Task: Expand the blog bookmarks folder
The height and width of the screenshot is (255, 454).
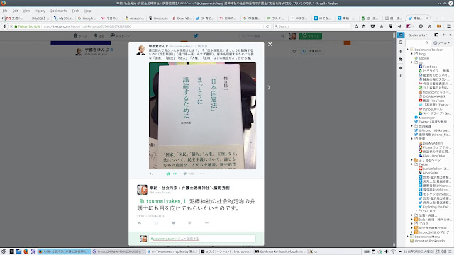Action: pyautogui.click(x=412, y=54)
